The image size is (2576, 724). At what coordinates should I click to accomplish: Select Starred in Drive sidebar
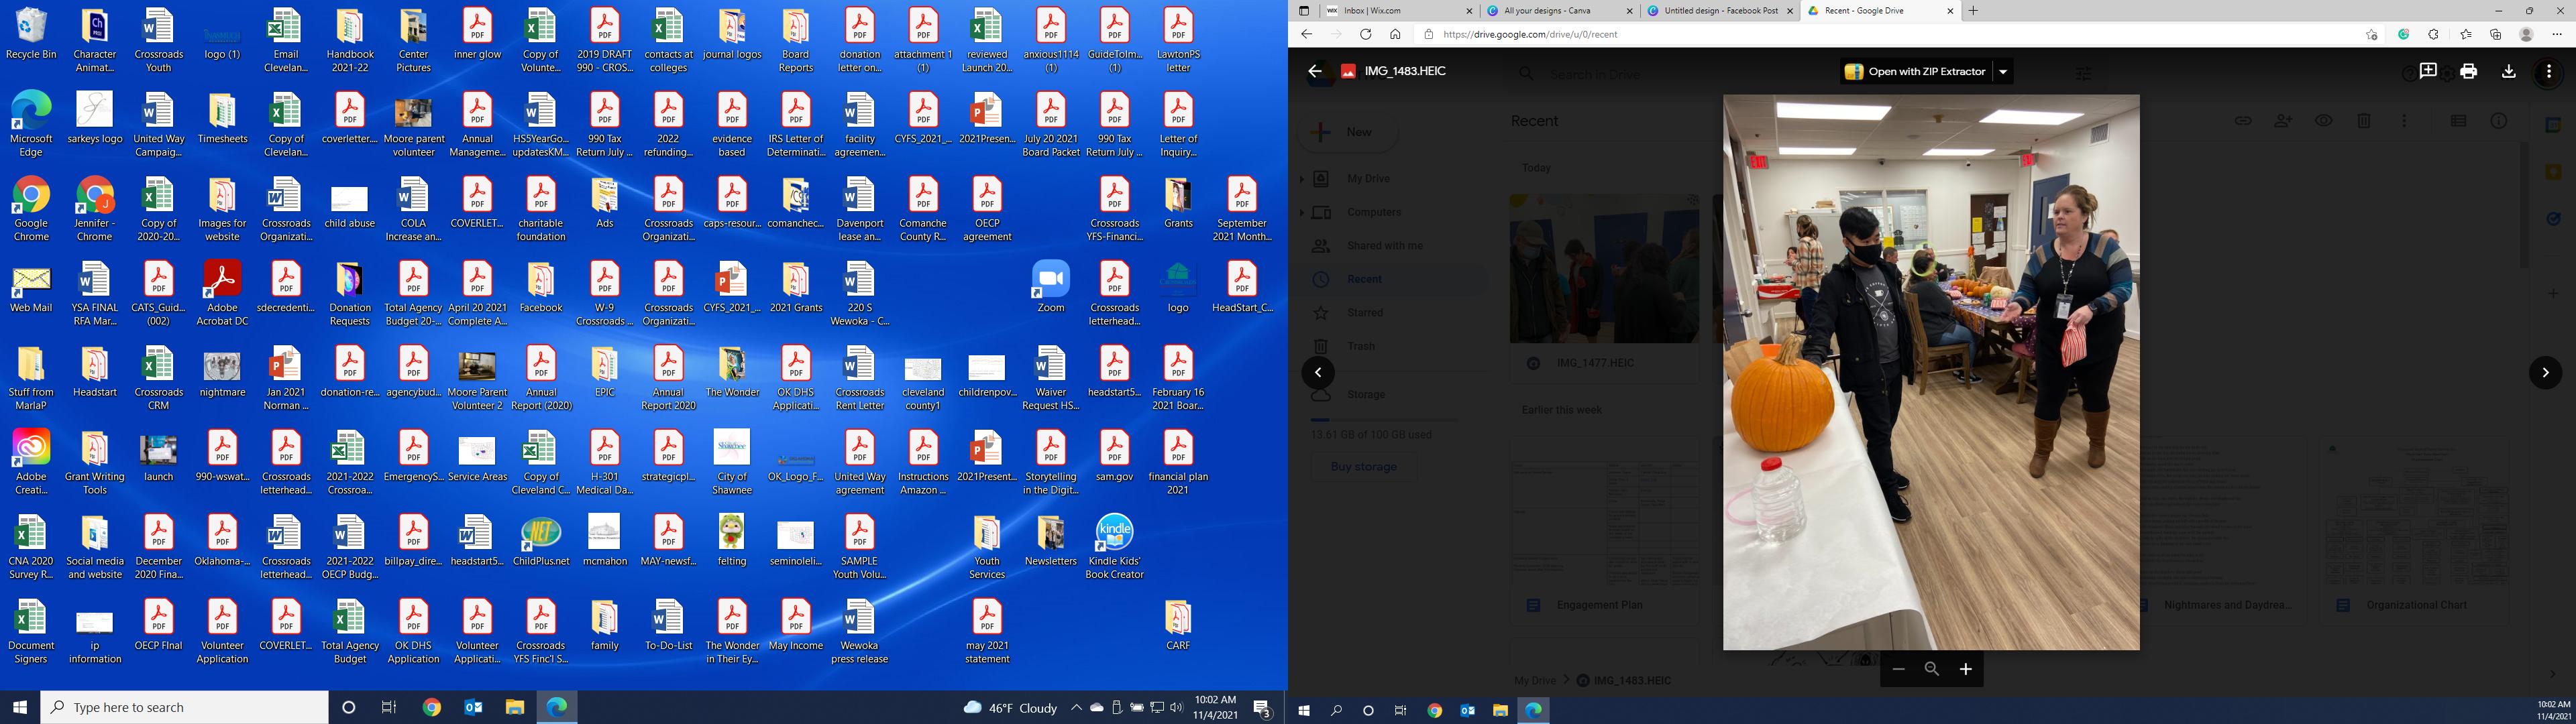click(x=1365, y=313)
